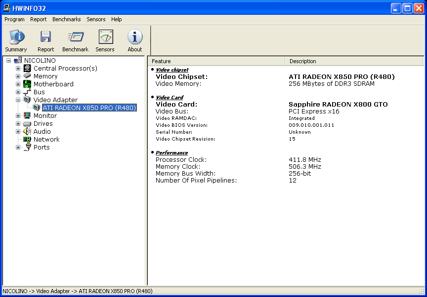427x297 pixels.
Task: Click the Network card icon
Action: (x=27, y=140)
